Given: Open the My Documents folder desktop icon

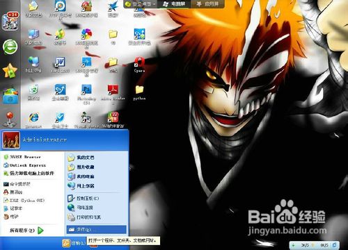Looking at the screenshot, I should pos(33,9).
